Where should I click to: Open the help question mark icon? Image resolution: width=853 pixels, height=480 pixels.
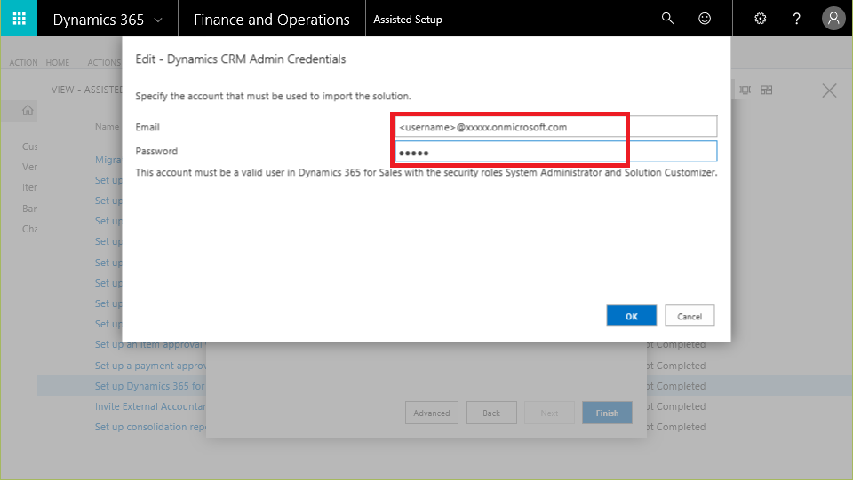[796, 19]
